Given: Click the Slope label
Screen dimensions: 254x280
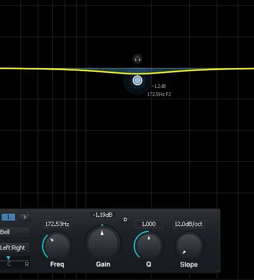Looking at the screenshot, I should [x=189, y=264].
